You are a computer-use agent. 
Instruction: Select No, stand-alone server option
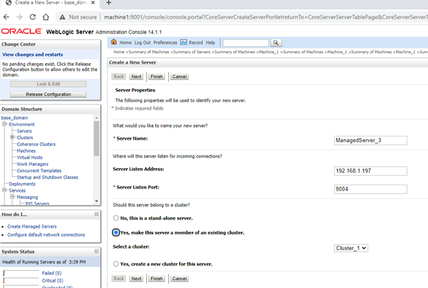(116, 218)
